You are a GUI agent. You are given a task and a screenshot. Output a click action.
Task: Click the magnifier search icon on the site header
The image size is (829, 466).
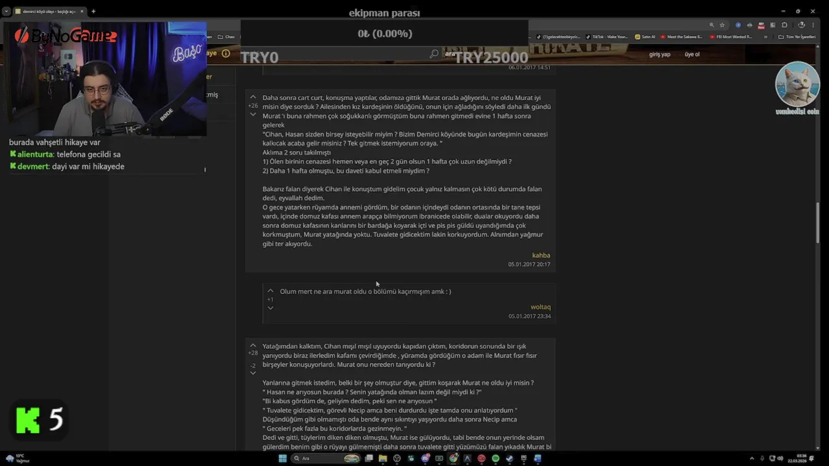[434, 54]
